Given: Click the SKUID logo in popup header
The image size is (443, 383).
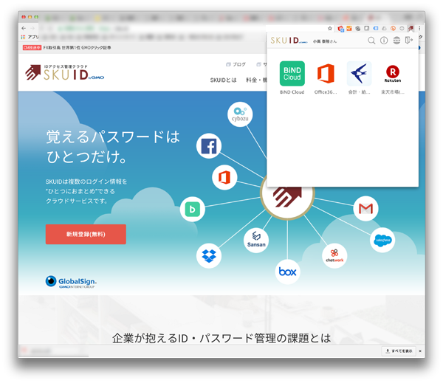Looking at the screenshot, I should point(289,41).
